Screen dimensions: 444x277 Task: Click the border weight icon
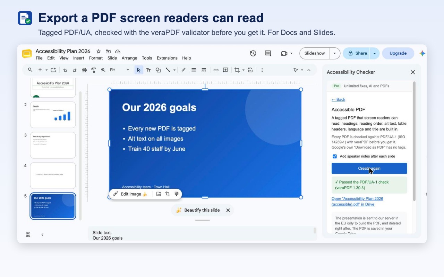(194, 70)
